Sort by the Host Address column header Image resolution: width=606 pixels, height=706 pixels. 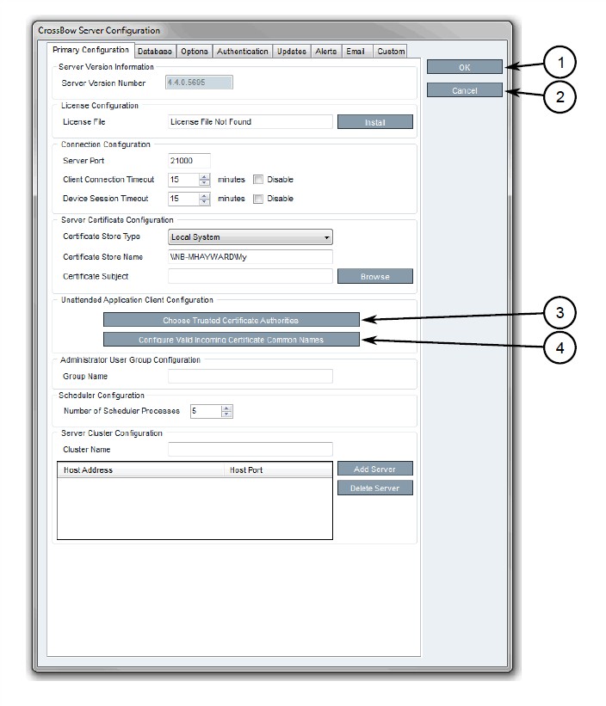(141, 470)
